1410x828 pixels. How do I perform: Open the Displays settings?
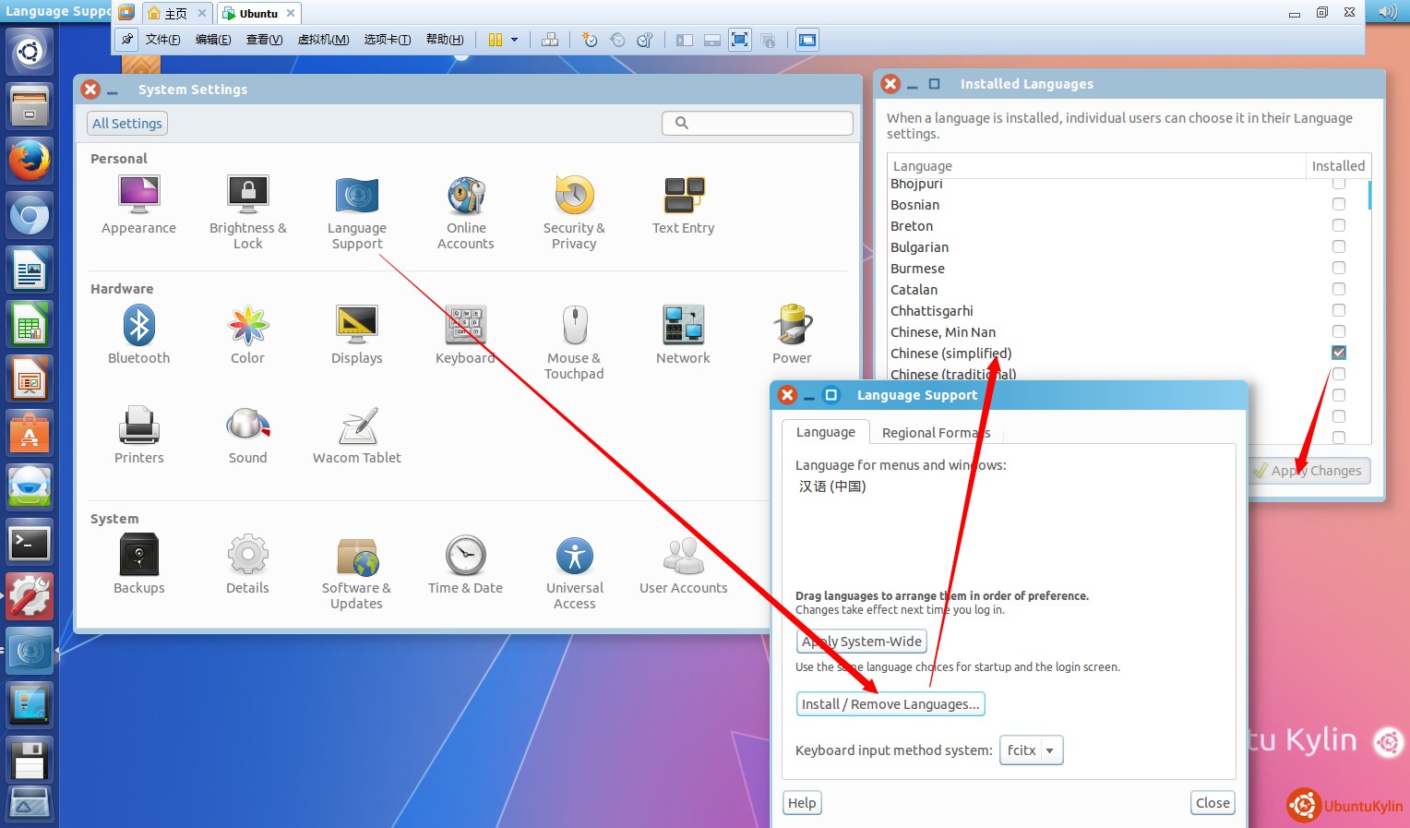pyautogui.click(x=356, y=334)
